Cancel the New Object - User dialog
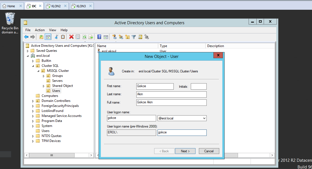This screenshot has width=312, height=169. coord(209,151)
